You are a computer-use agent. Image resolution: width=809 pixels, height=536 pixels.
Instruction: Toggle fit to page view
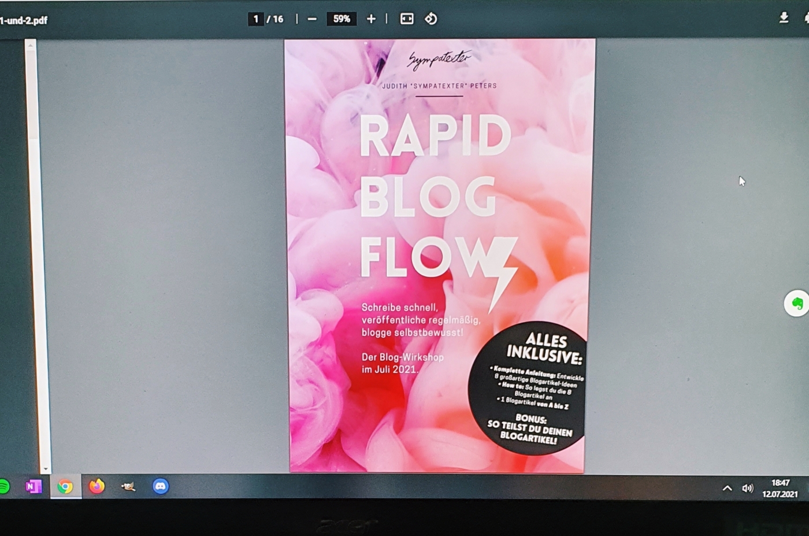click(x=407, y=19)
